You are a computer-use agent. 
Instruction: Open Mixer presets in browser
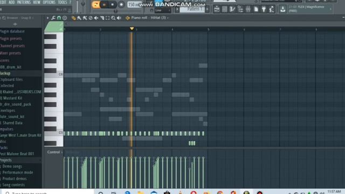pos(10,53)
